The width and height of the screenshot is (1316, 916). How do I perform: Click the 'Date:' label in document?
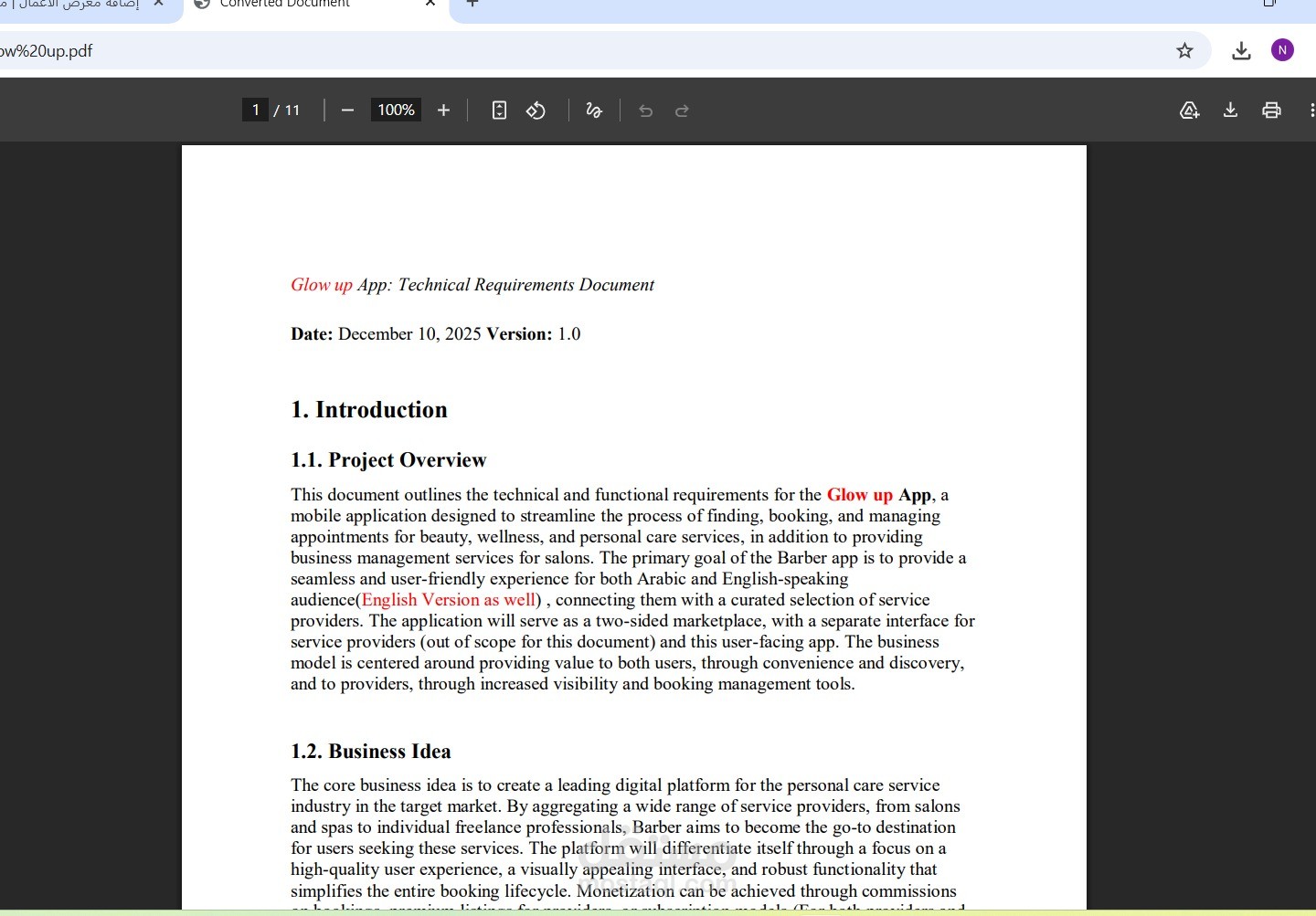click(x=312, y=334)
